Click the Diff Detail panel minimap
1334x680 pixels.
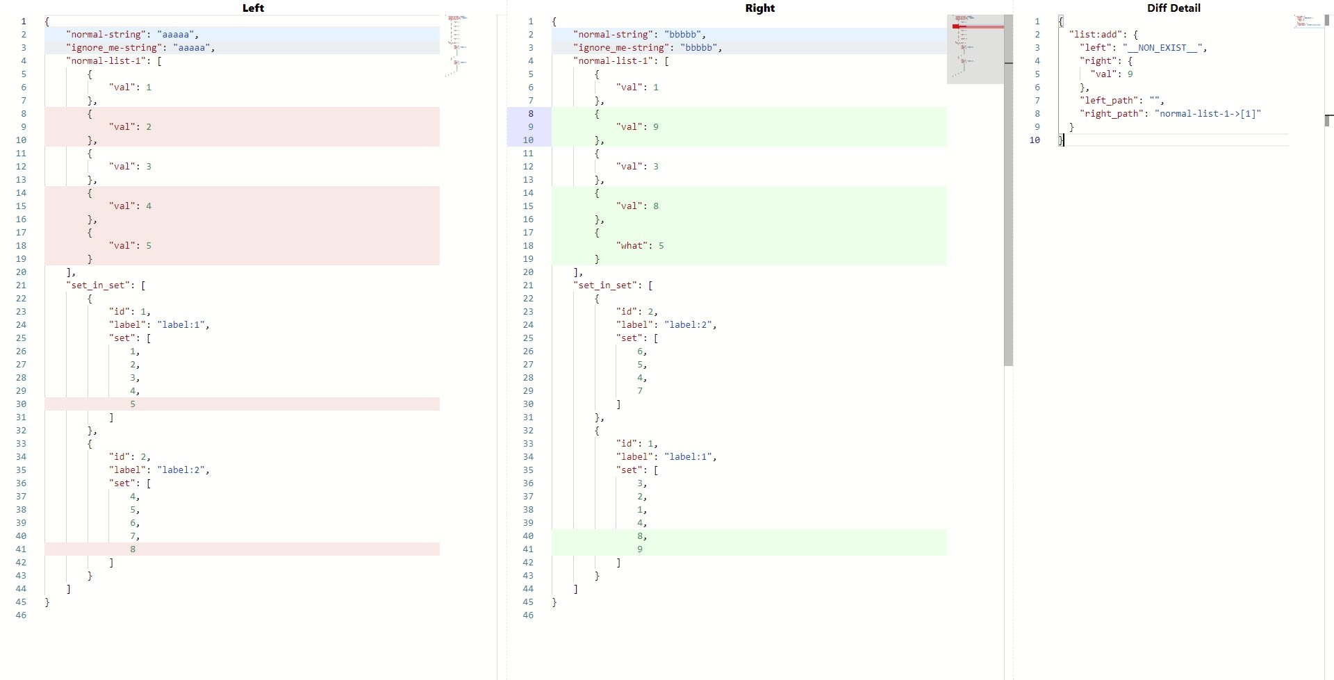[x=1305, y=21]
